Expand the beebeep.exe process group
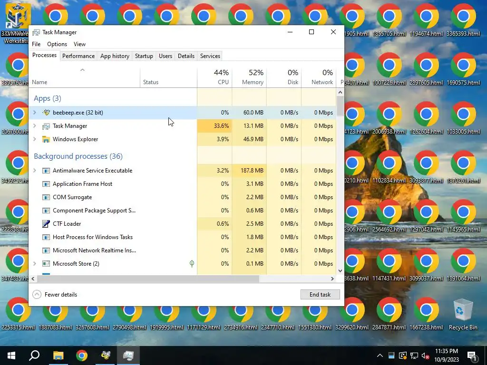 pyautogui.click(x=35, y=112)
